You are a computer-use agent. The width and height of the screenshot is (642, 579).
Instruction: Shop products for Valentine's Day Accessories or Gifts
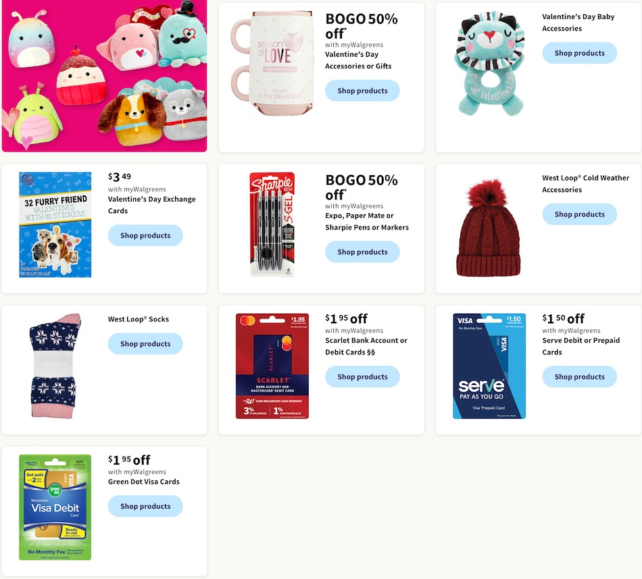coord(362,91)
